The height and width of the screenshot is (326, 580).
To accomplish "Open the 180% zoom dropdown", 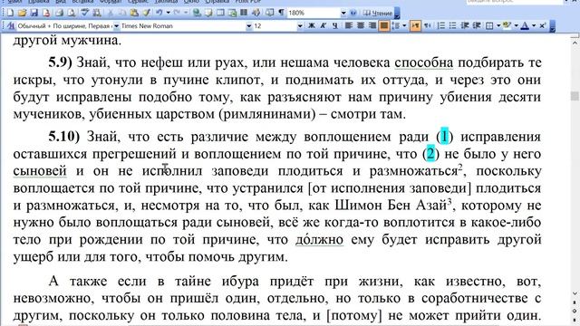I will pyautogui.click(x=343, y=13).
